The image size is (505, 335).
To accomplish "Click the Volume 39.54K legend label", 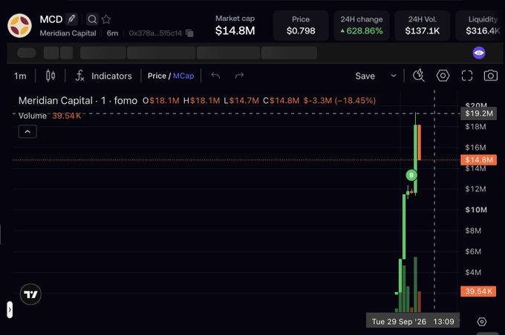I will (50, 116).
